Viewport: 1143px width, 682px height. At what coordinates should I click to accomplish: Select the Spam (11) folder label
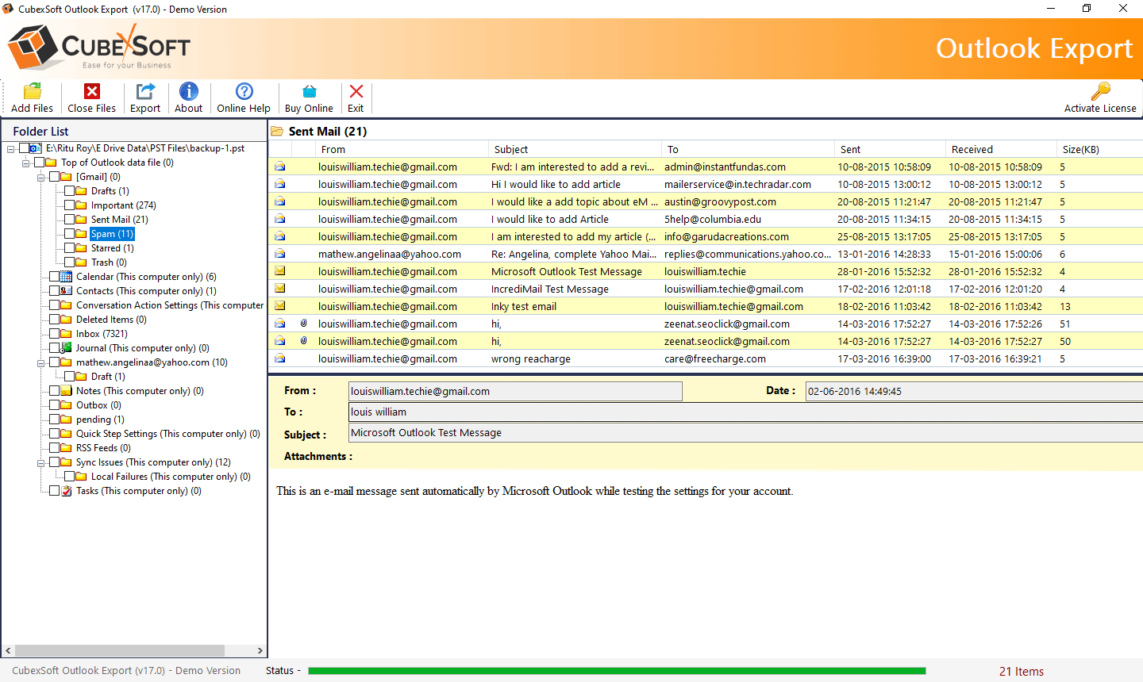click(x=112, y=234)
